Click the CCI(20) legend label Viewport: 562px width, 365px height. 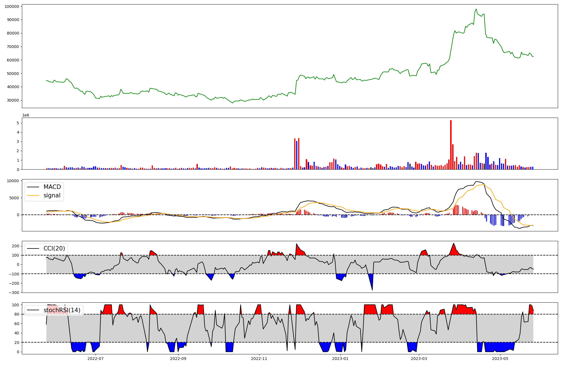point(54,248)
